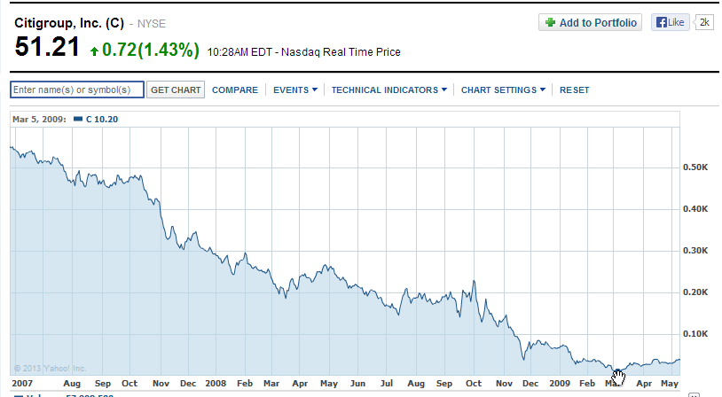
Task: Click the NYSE exchange label
Action: click(x=152, y=23)
